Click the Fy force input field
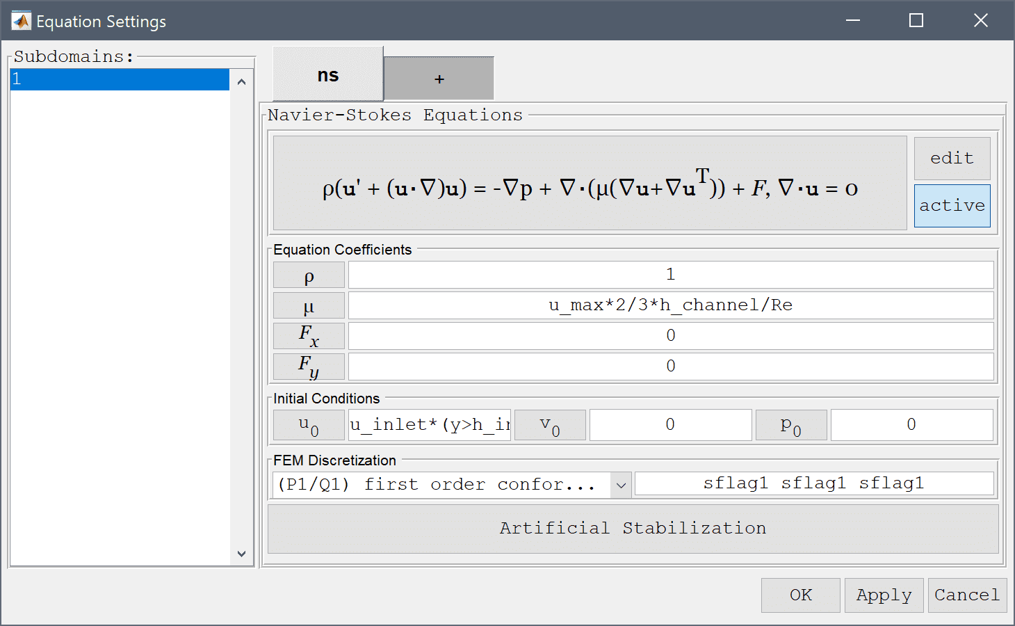The image size is (1015, 626). pyautogui.click(x=671, y=367)
